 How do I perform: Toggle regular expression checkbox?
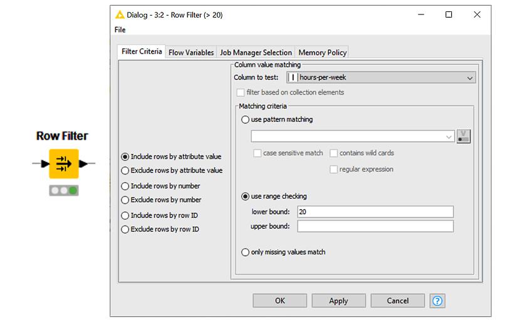click(x=333, y=169)
